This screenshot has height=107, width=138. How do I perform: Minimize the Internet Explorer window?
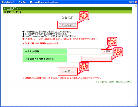point(130,2)
